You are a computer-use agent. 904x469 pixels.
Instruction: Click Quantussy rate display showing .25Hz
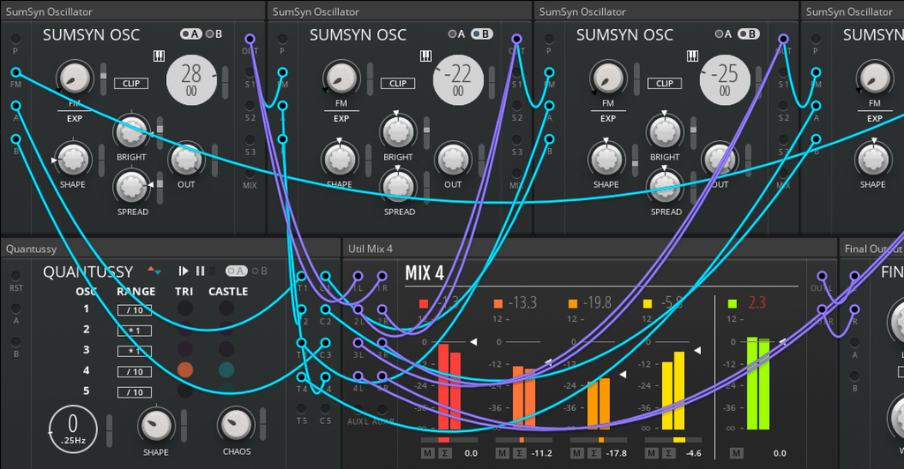(73, 429)
